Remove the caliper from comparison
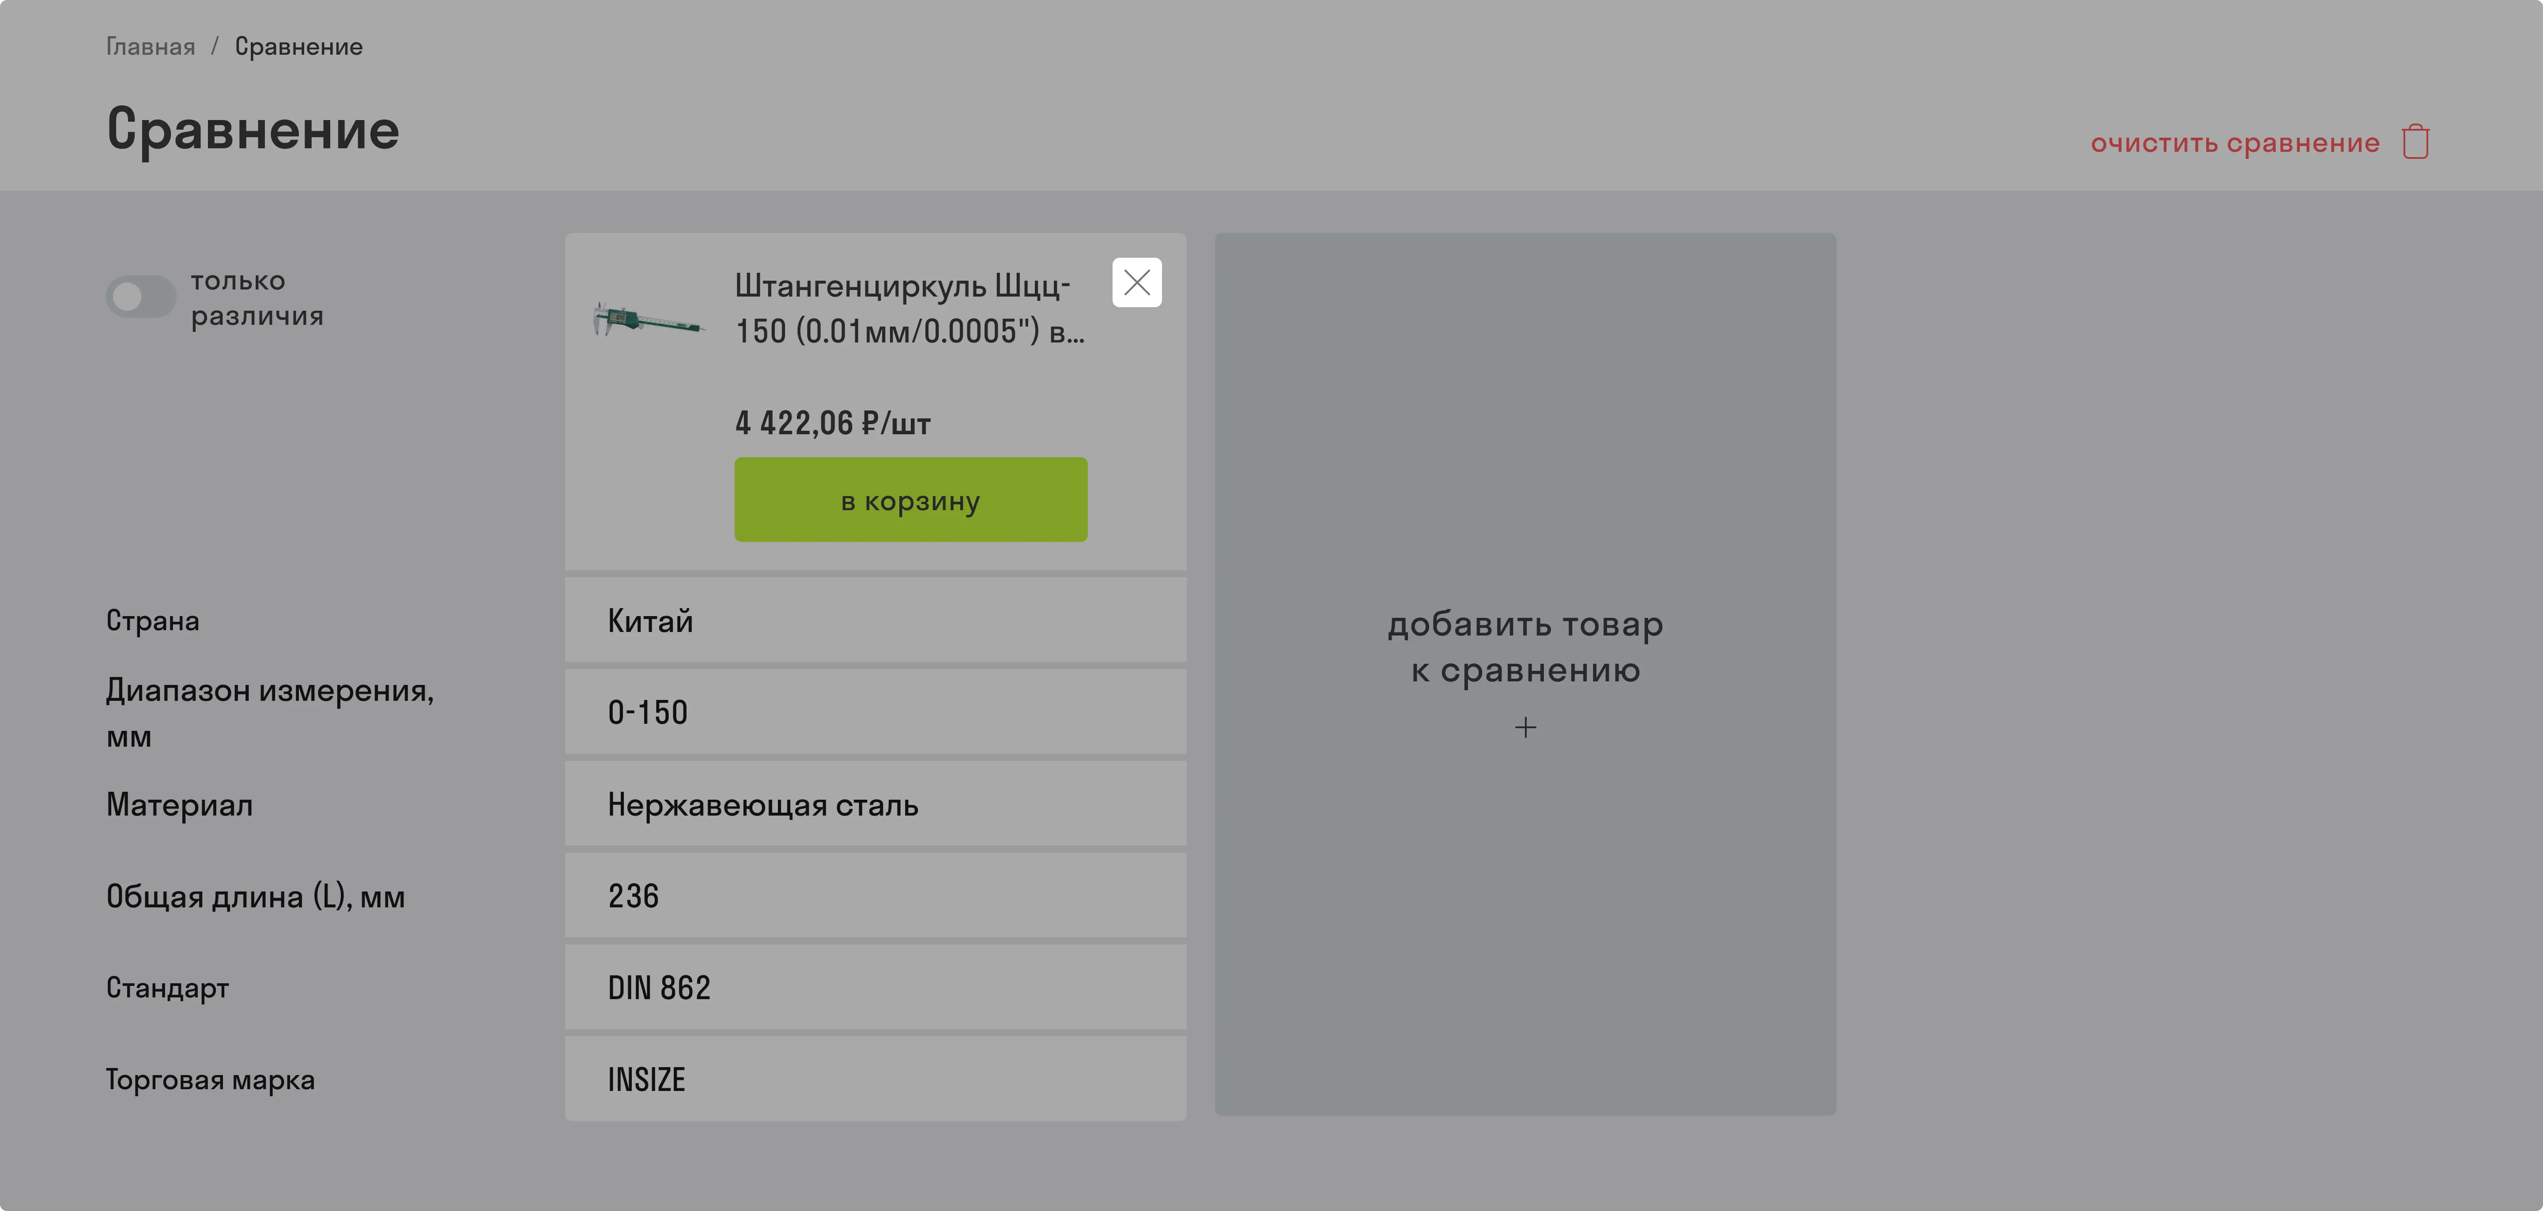The height and width of the screenshot is (1211, 2543). click(x=1136, y=282)
